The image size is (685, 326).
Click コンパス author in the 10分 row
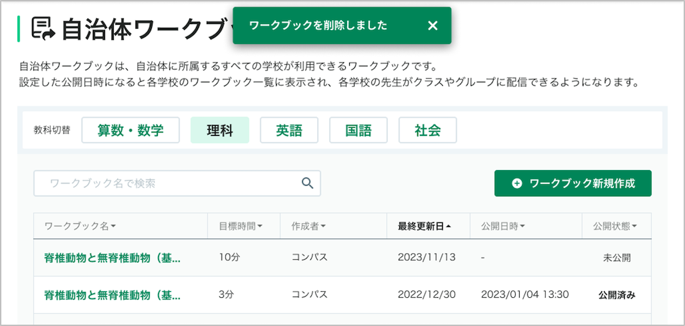click(309, 258)
